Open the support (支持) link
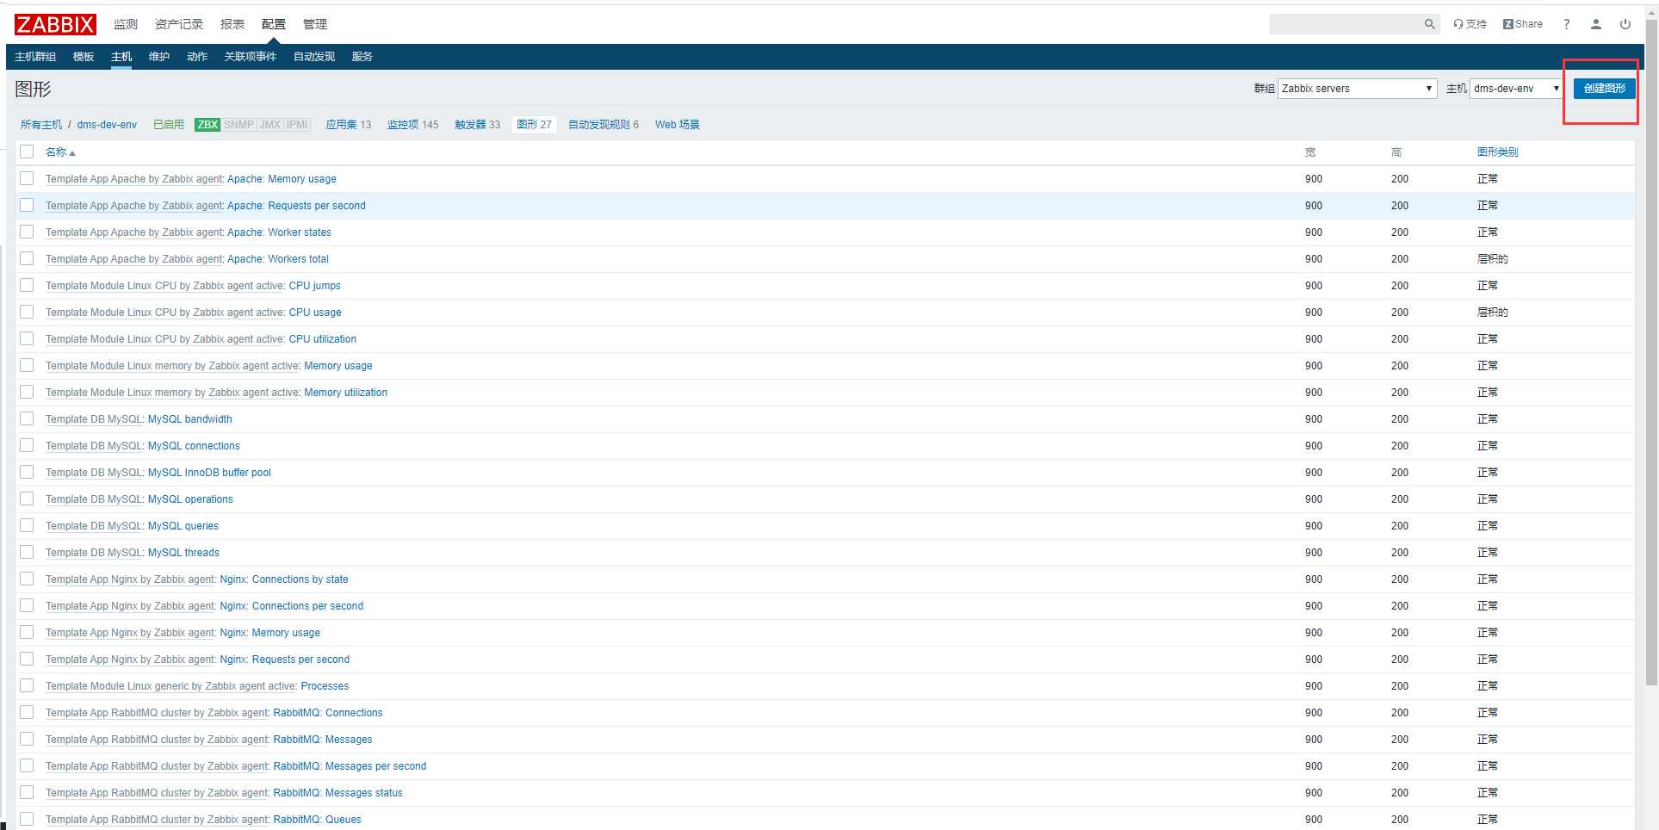The width and height of the screenshot is (1659, 830). pos(1470,24)
